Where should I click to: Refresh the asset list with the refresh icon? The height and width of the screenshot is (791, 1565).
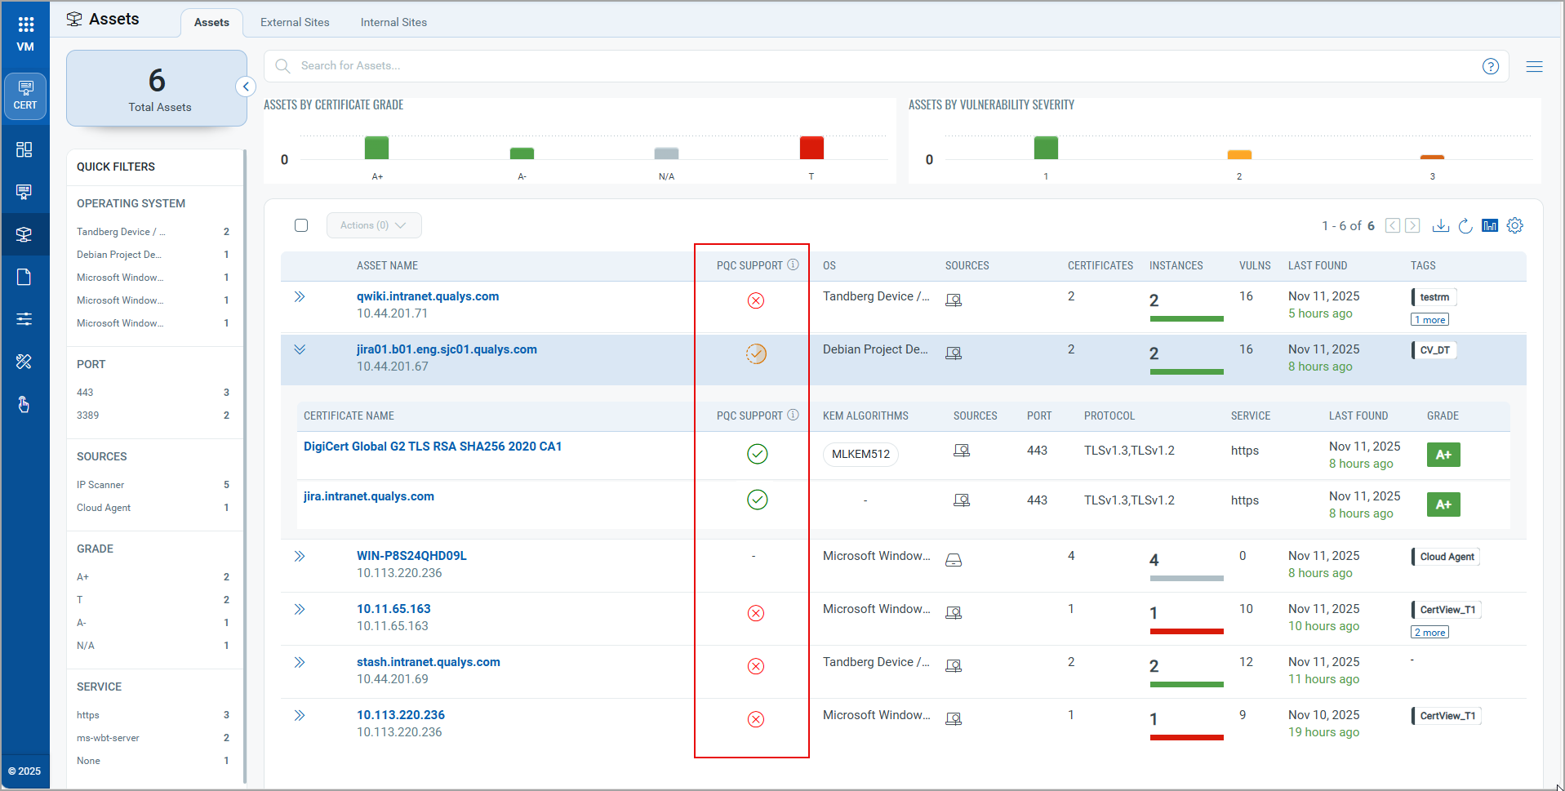click(x=1465, y=225)
